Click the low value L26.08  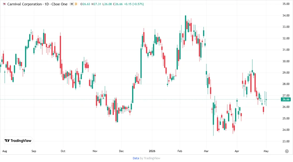[107, 4]
